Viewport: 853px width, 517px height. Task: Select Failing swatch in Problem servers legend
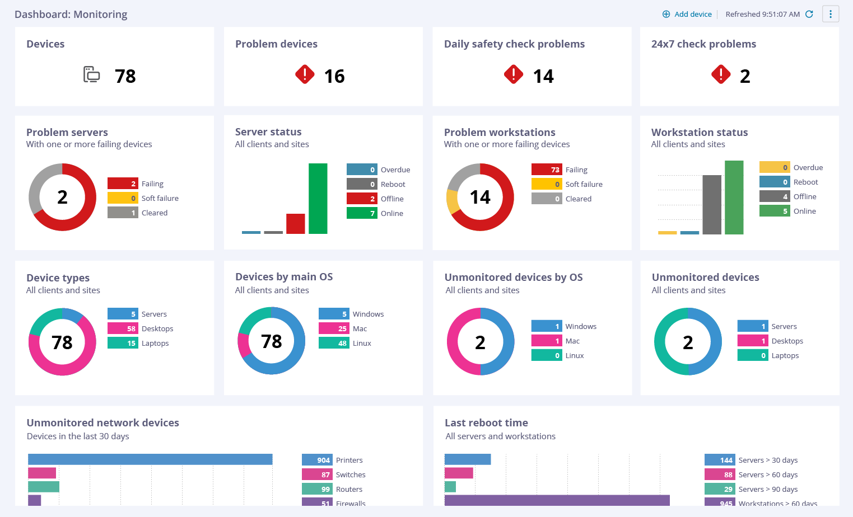click(123, 184)
